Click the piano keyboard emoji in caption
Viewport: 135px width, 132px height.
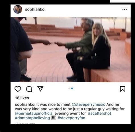click(x=54, y=118)
